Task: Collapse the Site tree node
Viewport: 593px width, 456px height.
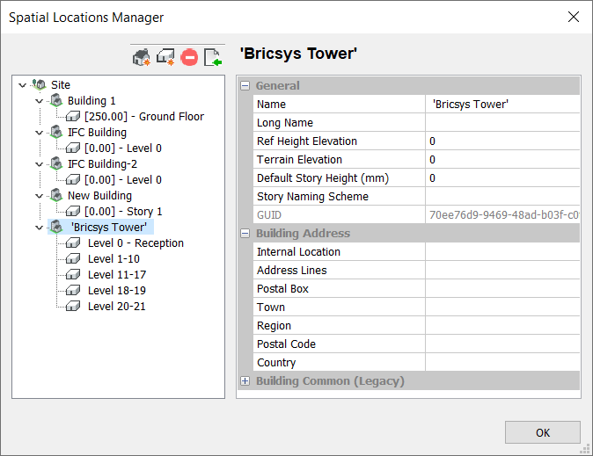Action: coord(22,85)
